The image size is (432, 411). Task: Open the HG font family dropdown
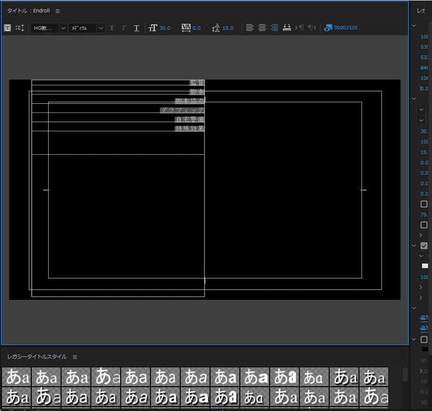63,28
